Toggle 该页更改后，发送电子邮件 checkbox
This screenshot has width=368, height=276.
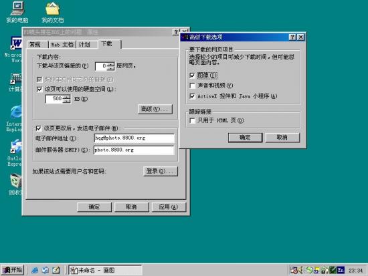point(39,128)
